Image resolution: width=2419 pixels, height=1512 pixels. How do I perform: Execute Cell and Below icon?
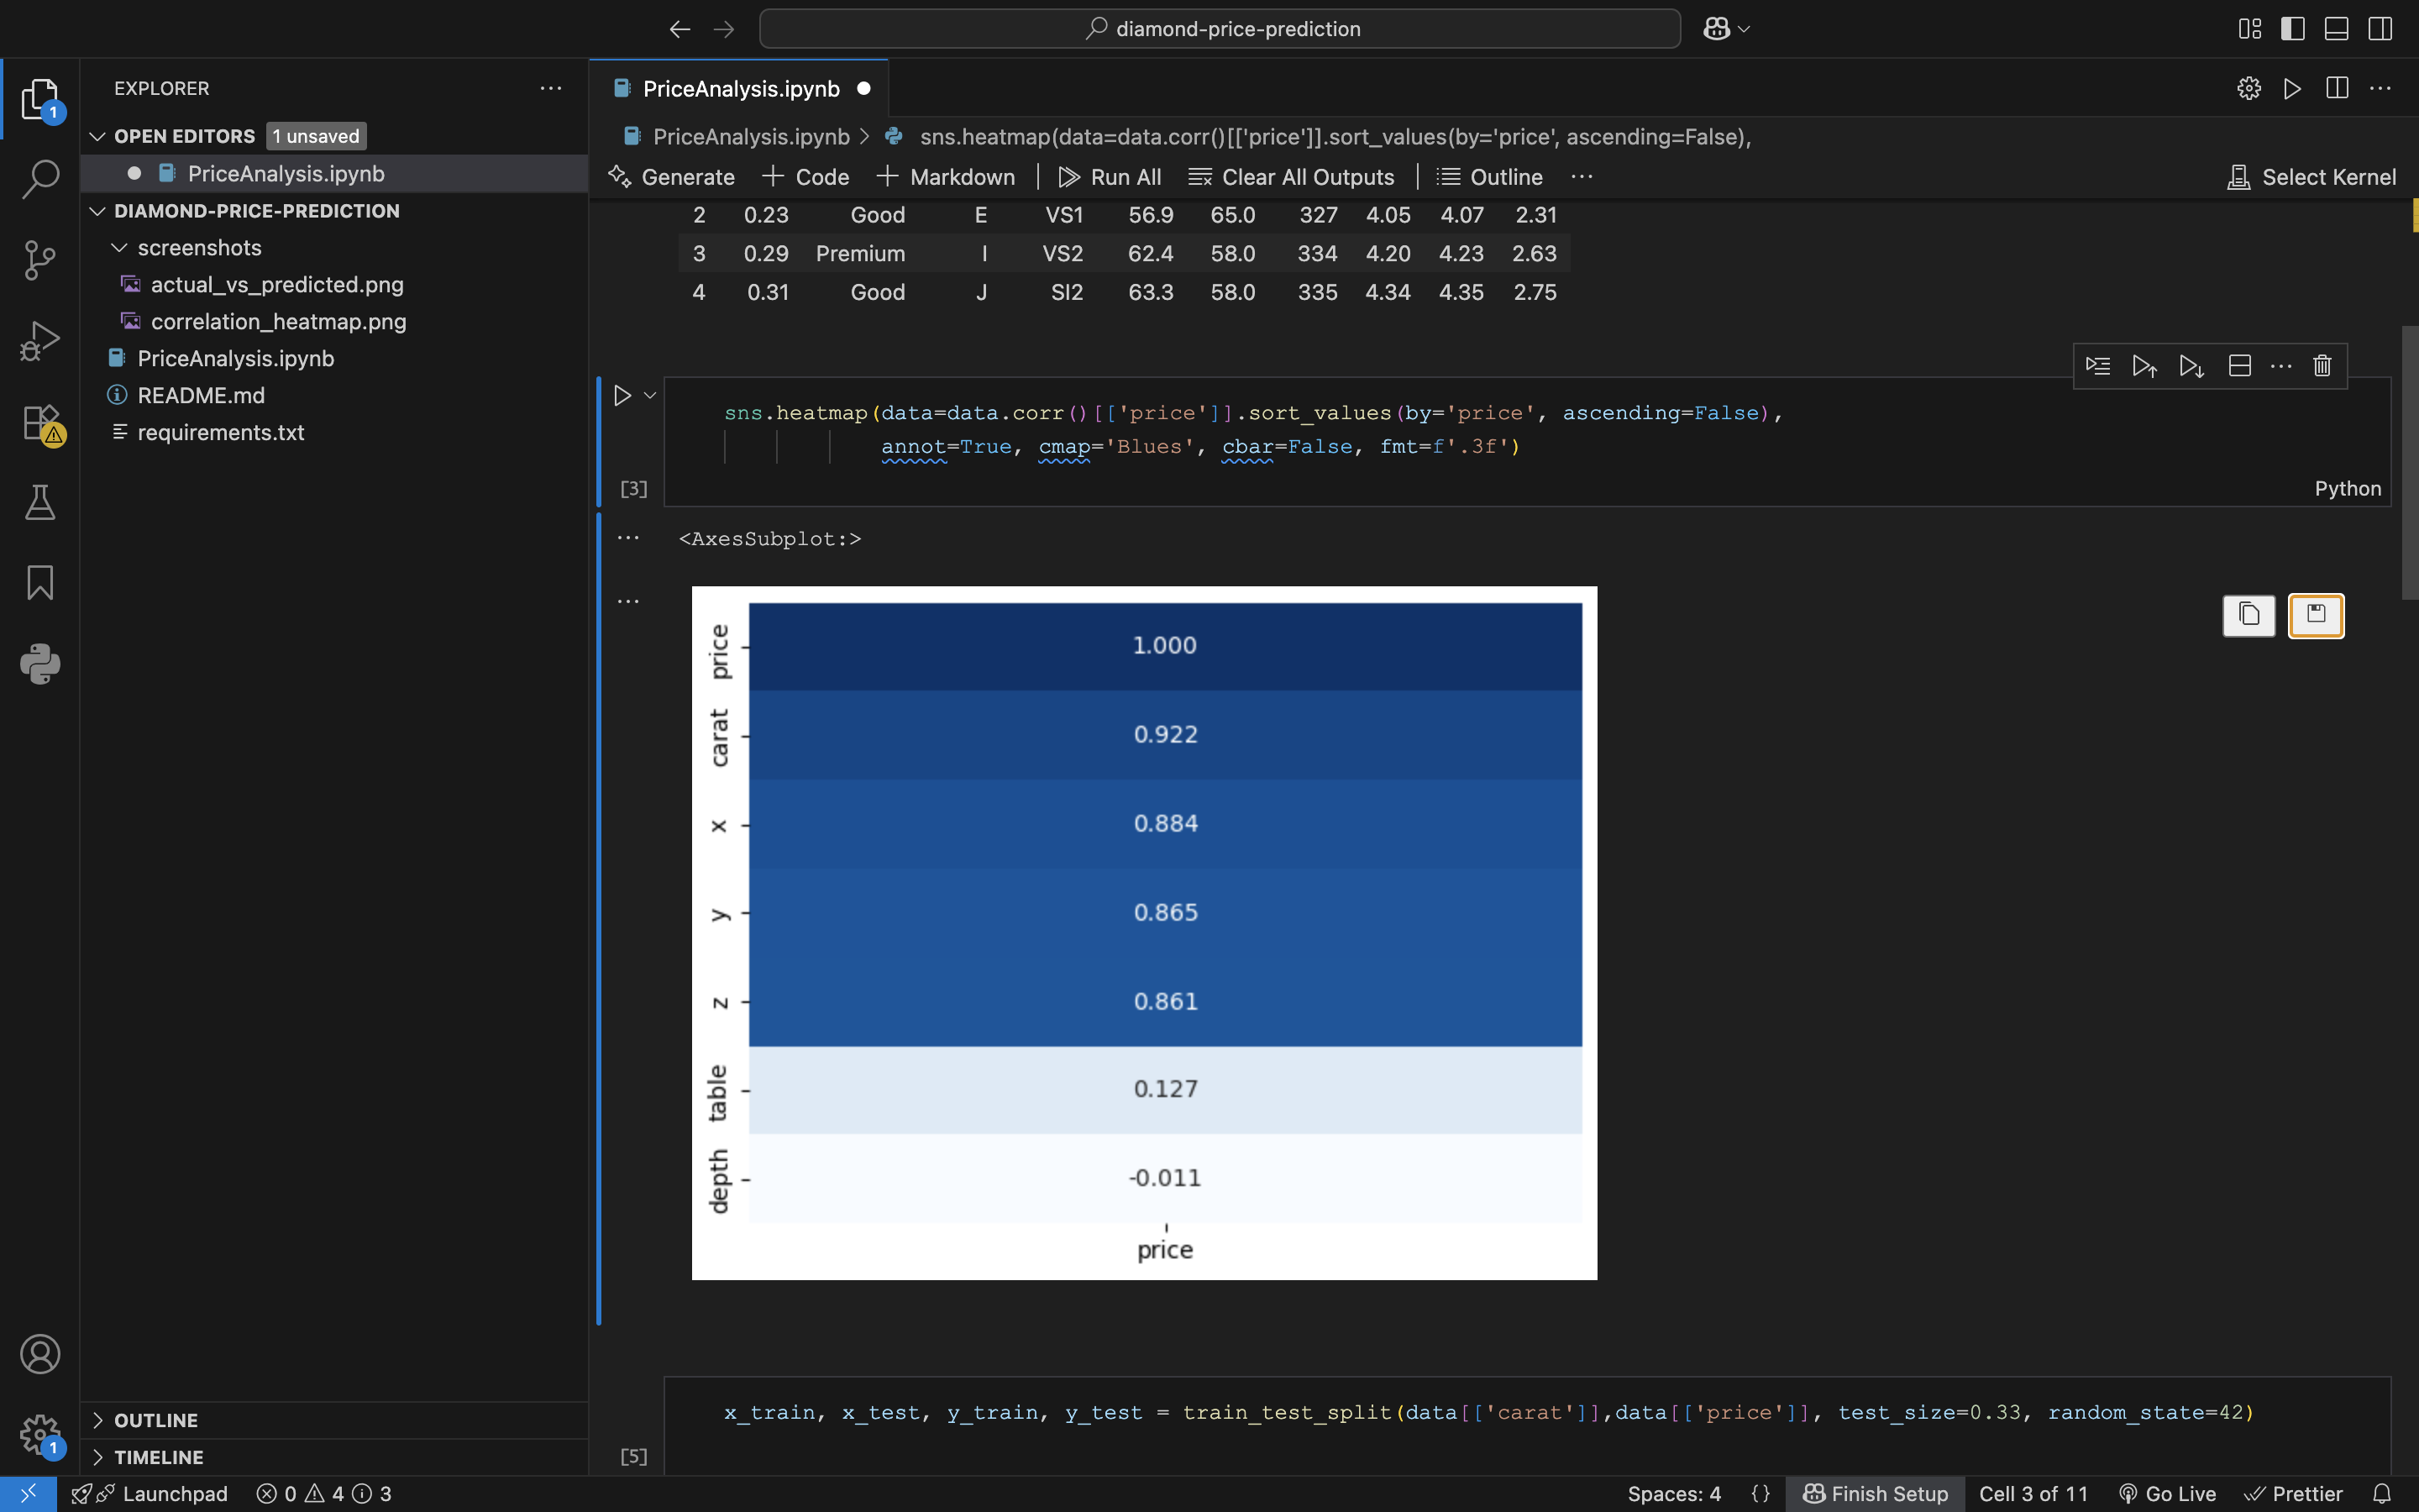[x=2191, y=366]
